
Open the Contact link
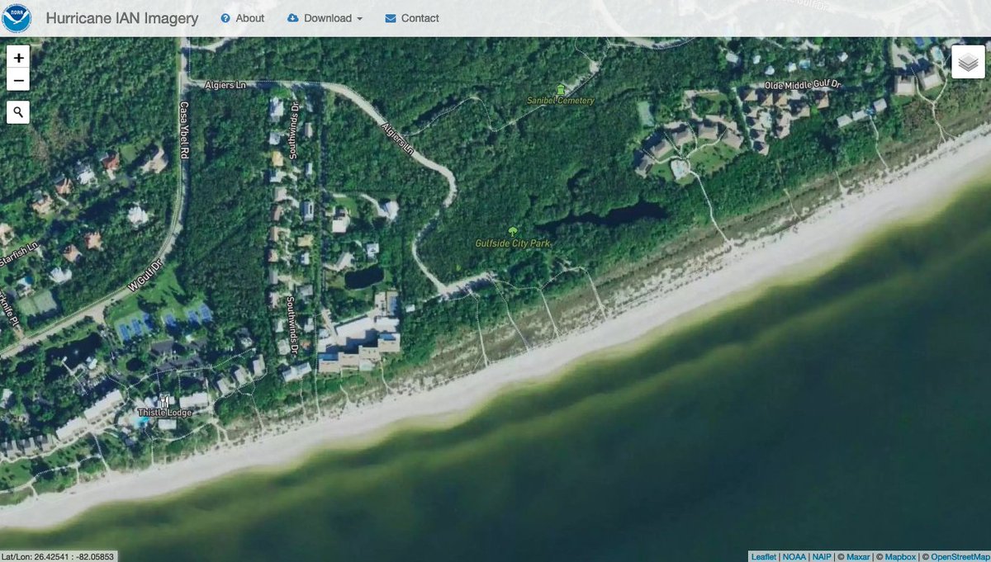412,18
